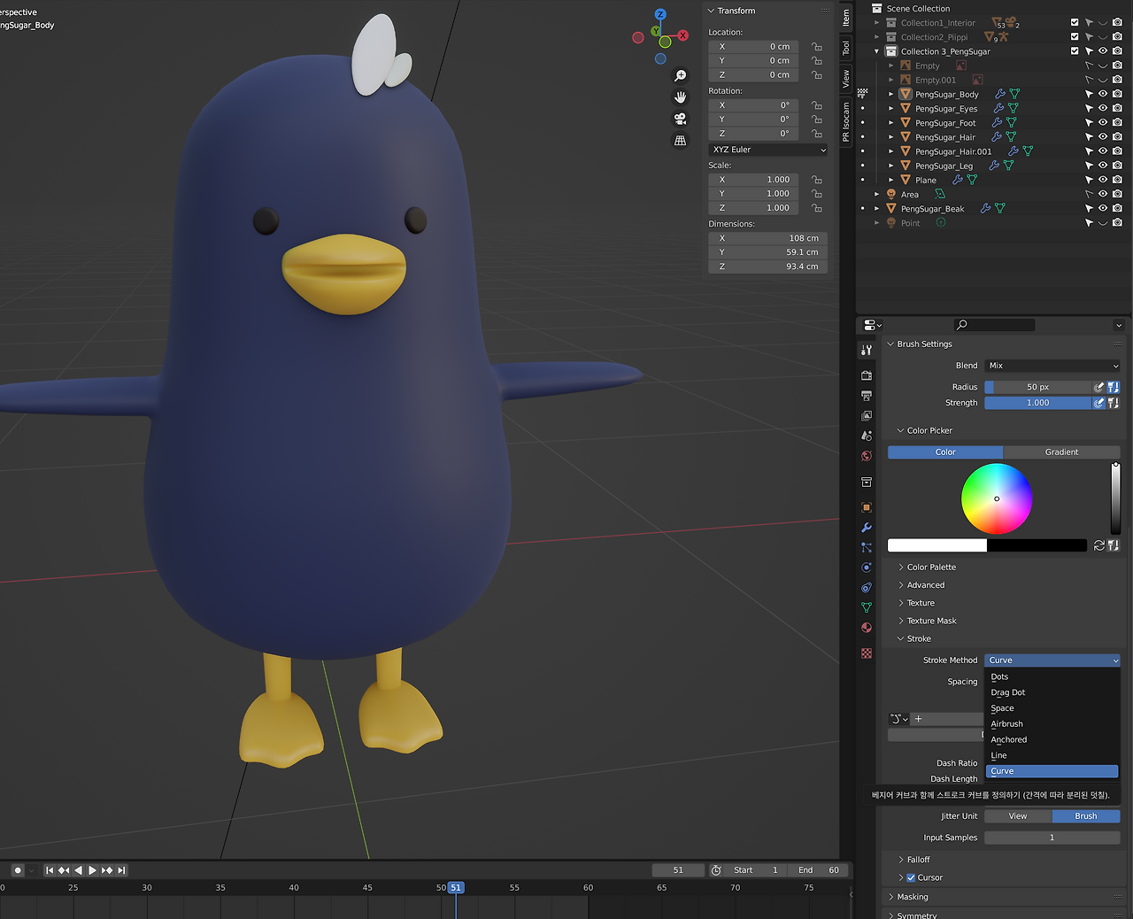Toggle the camera view icon in viewport
Image resolution: width=1133 pixels, height=919 pixels.
[x=680, y=119]
